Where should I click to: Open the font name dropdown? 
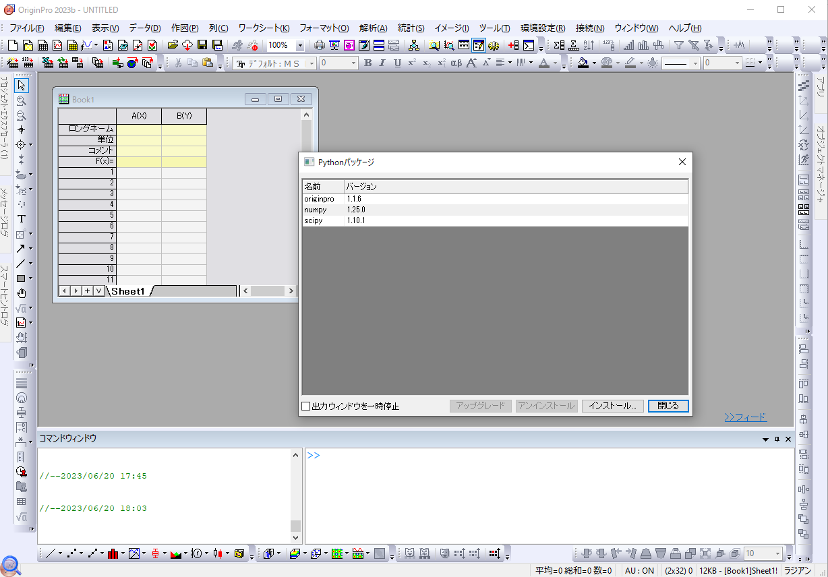pyautogui.click(x=312, y=63)
